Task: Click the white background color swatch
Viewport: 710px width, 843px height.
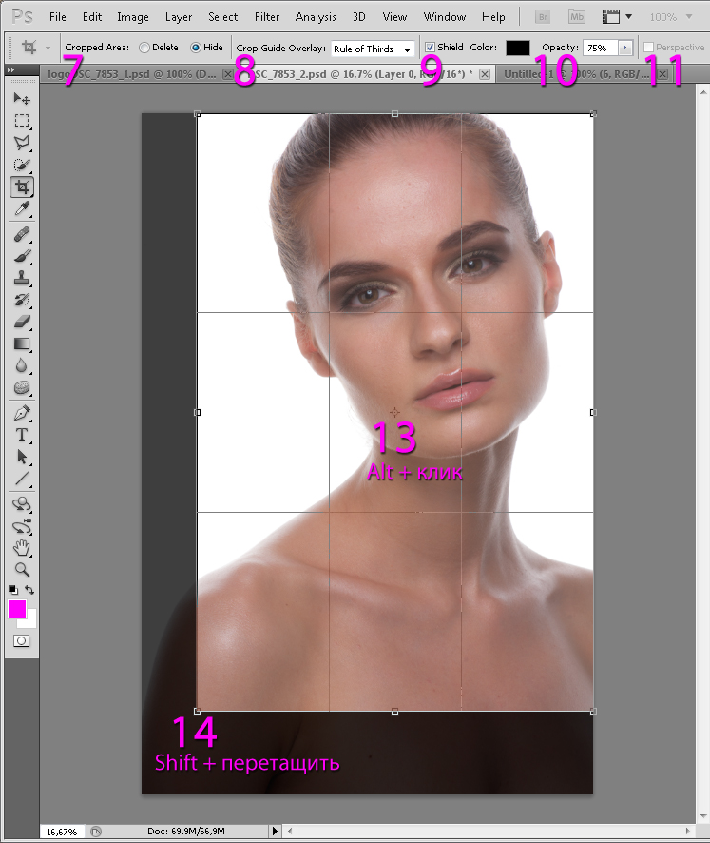Action: [30, 621]
